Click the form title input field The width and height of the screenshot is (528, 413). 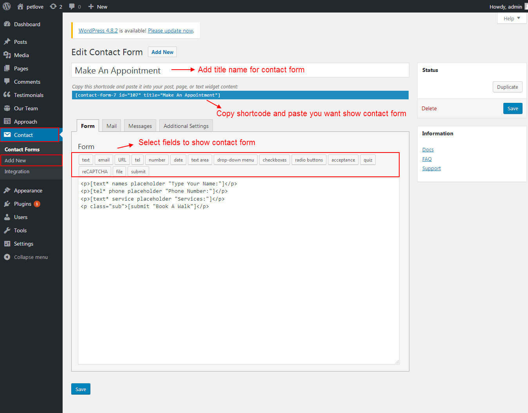click(240, 70)
